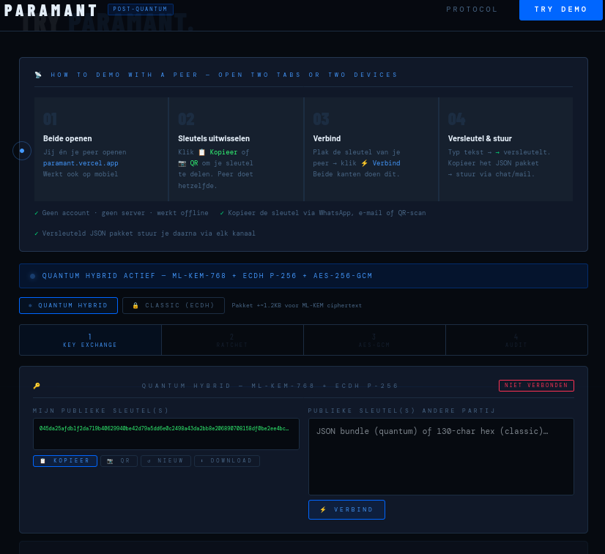Click the 'Sleutels uitwisselen' step heading
605x554 pixels.
pyautogui.click(x=214, y=138)
